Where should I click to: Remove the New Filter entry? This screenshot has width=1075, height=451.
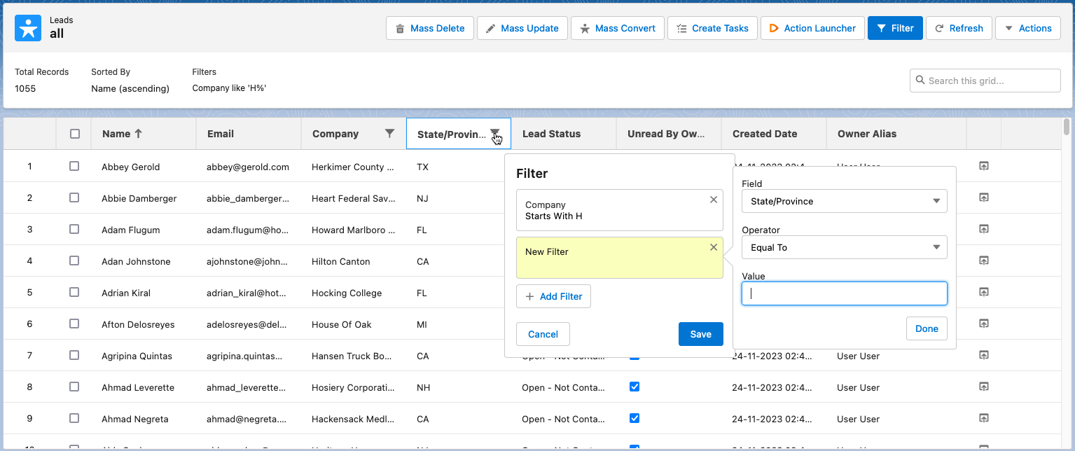[714, 247]
